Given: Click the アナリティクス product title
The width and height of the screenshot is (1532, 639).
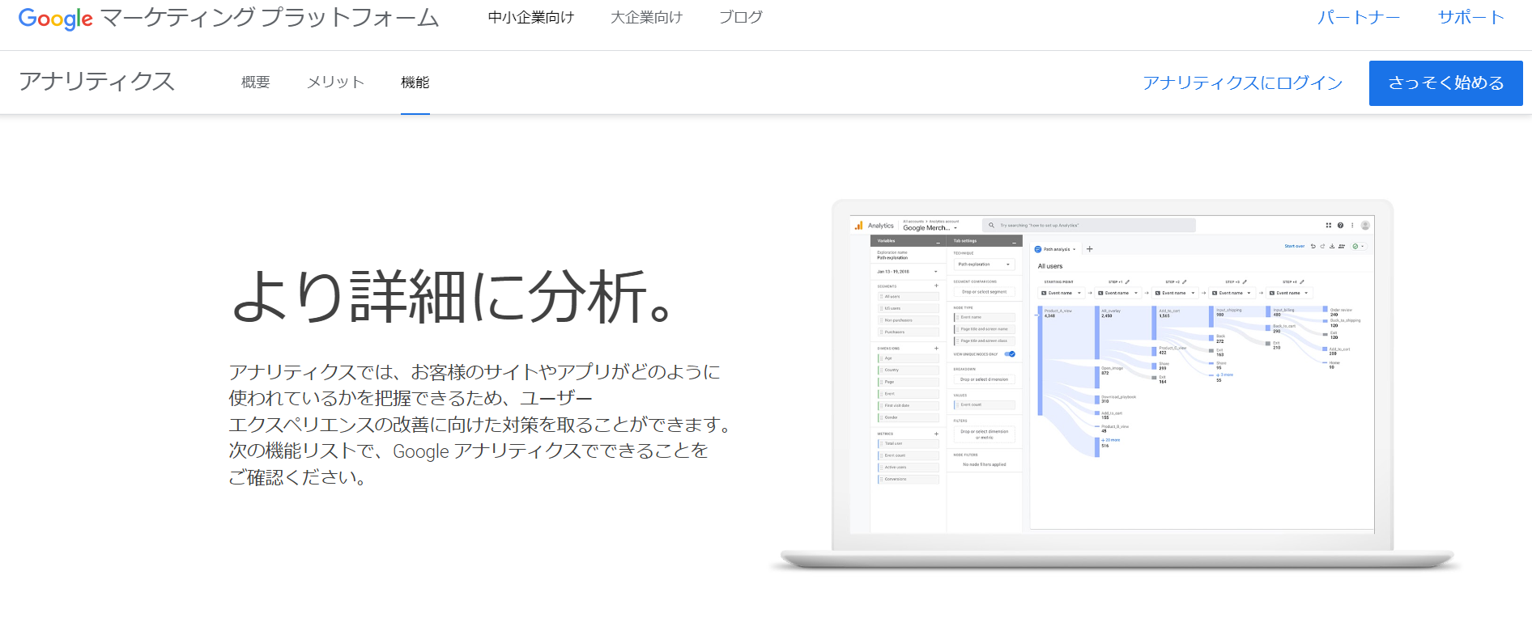Looking at the screenshot, I should tap(96, 81).
